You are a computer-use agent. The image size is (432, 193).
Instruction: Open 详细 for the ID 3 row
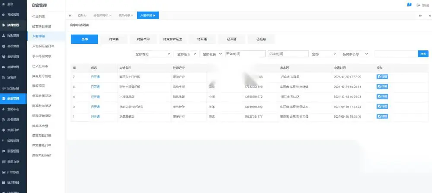pos(382,106)
